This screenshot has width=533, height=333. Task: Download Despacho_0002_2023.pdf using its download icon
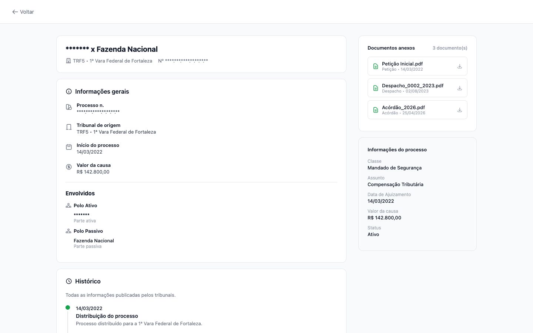click(x=459, y=88)
